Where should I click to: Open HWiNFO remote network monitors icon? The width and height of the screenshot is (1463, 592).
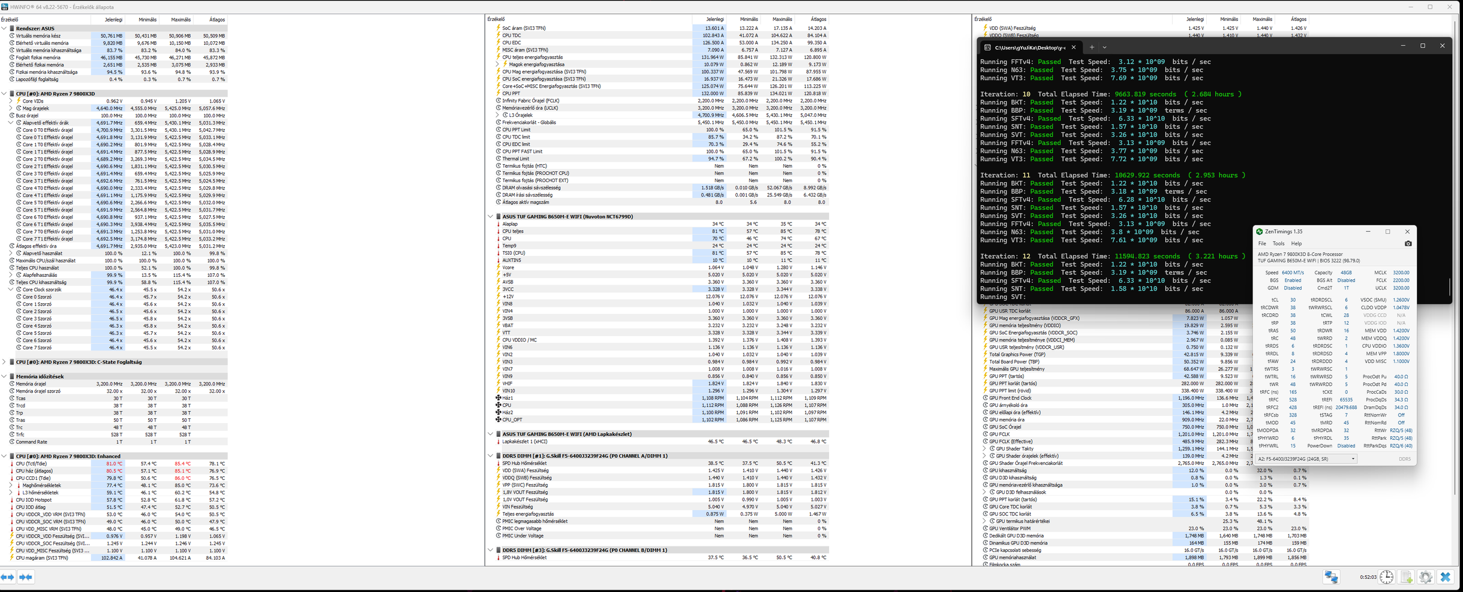pos(1331,577)
